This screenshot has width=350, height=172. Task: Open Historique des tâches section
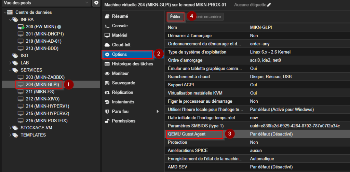point(133,64)
